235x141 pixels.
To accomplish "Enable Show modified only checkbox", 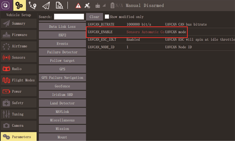I will [x=107, y=17].
